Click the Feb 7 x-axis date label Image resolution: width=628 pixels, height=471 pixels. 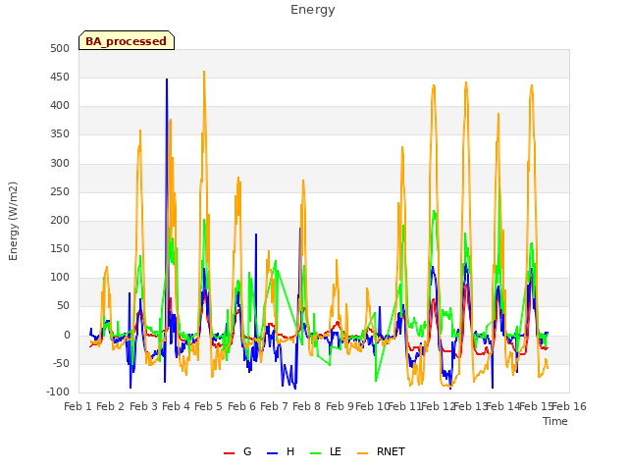274,407
